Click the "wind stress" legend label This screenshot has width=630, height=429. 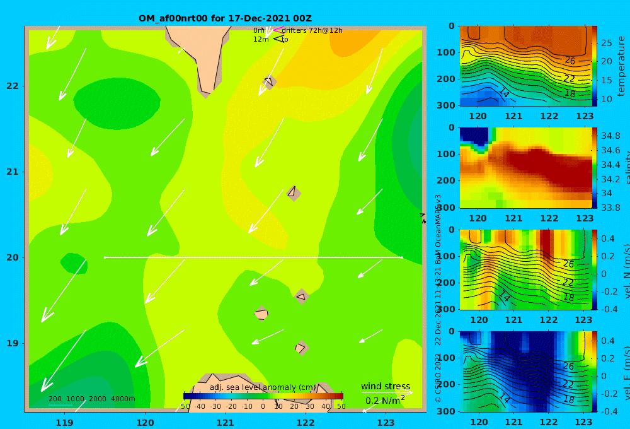point(386,386)
